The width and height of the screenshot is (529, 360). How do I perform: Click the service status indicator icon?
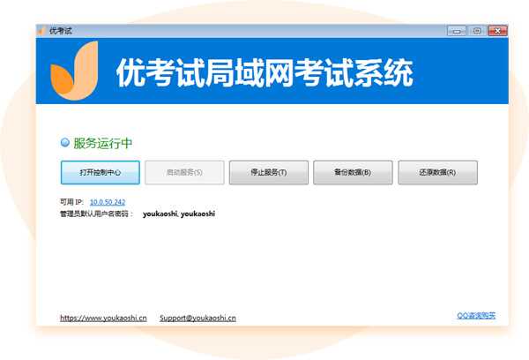click(64, 143)
